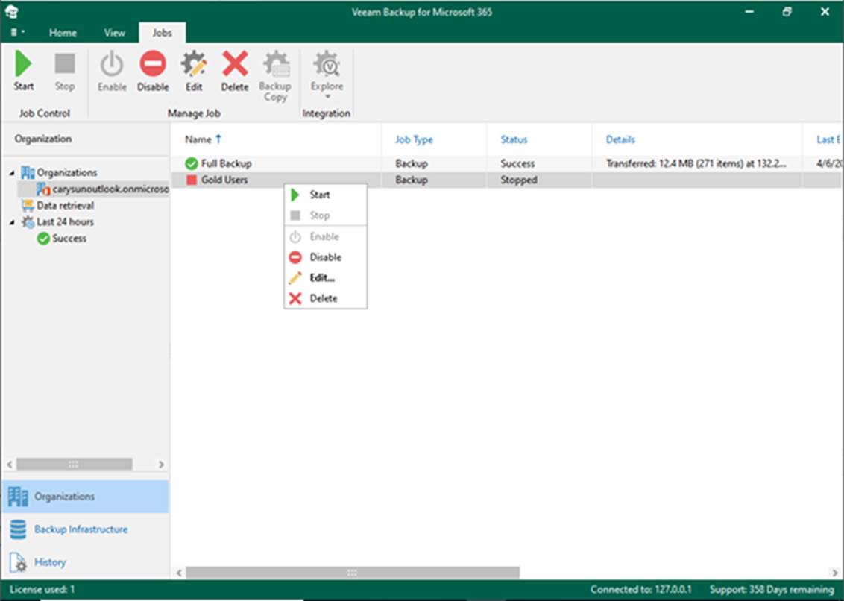Collapse the Last 24 hours node
This screenshot has width=844, height=601.
12,222
